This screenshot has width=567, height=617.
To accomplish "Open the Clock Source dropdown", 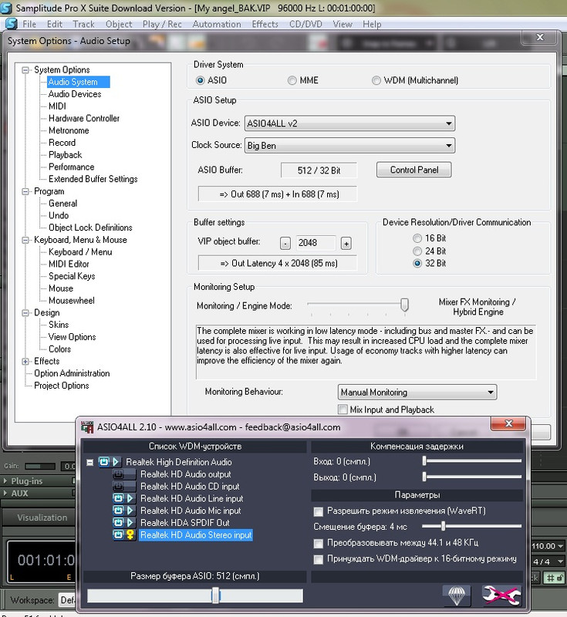I will [349, 146].
